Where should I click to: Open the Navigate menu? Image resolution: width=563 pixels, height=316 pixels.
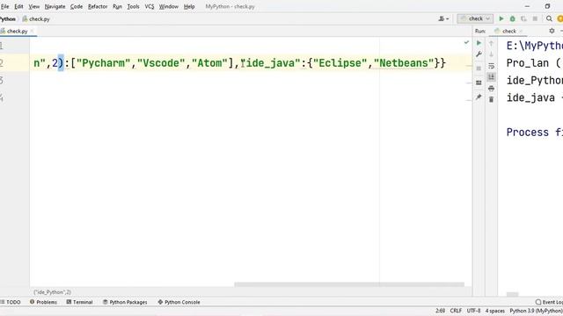tap(55, 6)
